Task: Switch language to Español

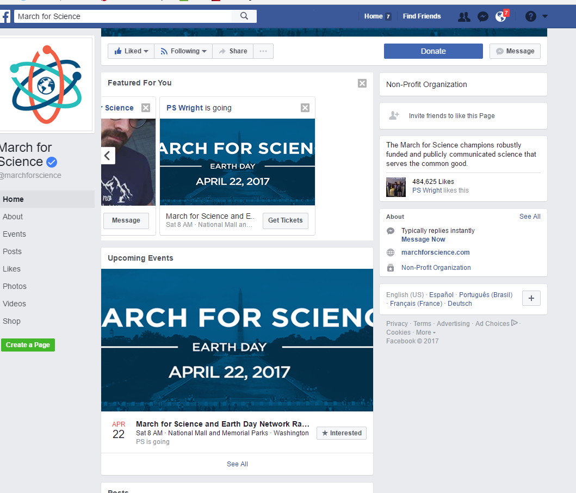Action: (x=441, y=295)
